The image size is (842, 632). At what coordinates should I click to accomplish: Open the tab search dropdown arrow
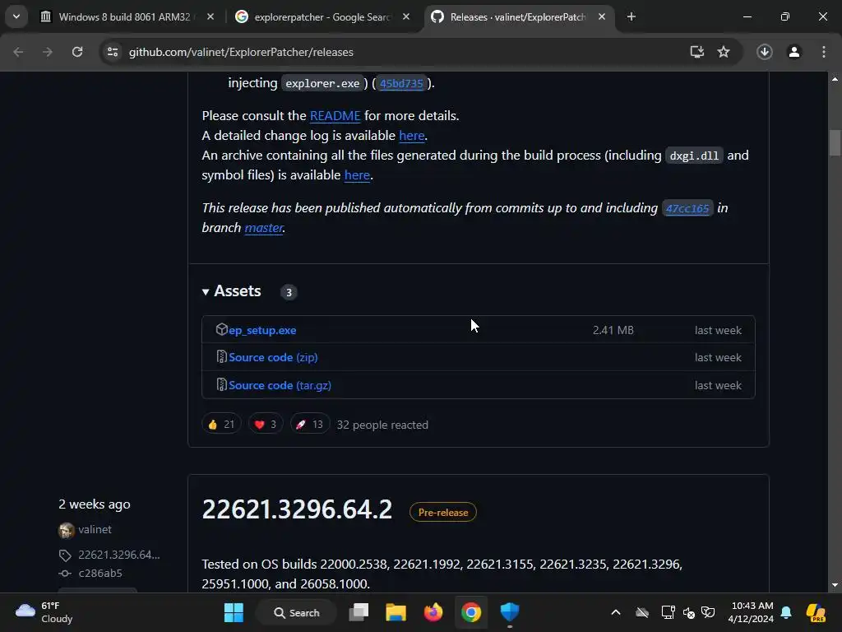(16, 16)
